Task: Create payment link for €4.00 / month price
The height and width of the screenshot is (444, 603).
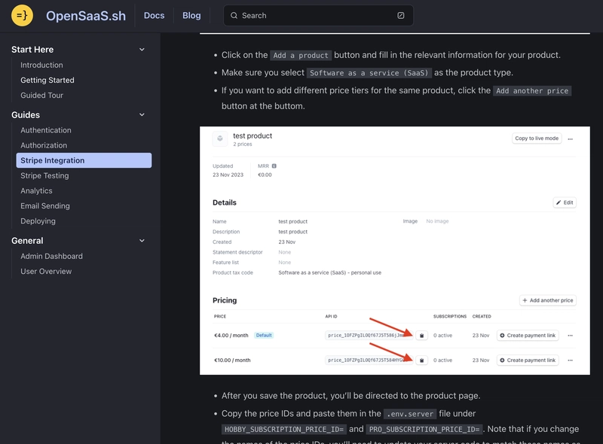Action: pos(528,336)
